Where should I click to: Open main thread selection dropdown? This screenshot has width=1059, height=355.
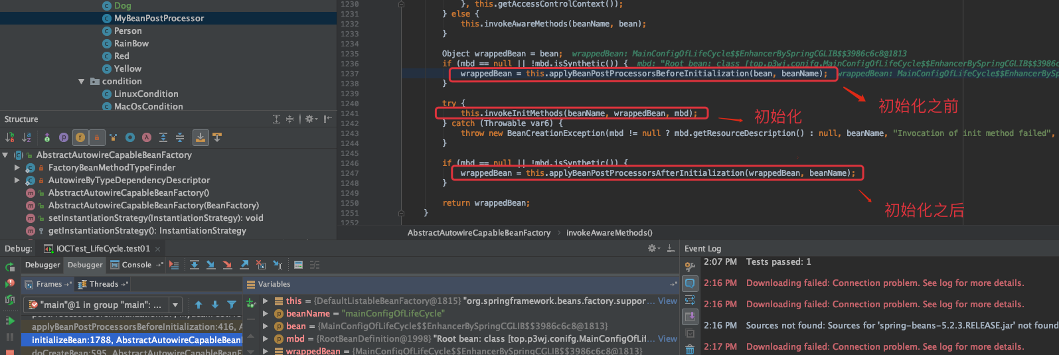coord(176,305)
